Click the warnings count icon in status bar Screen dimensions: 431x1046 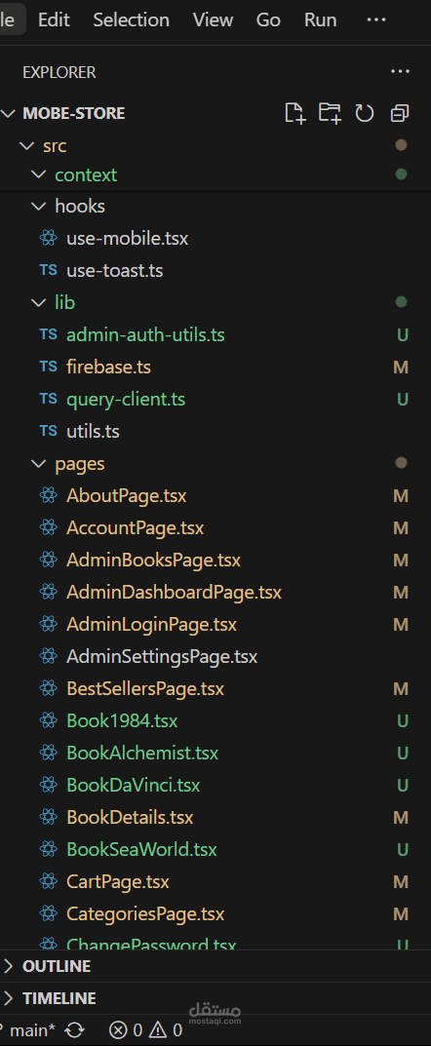157,1030
